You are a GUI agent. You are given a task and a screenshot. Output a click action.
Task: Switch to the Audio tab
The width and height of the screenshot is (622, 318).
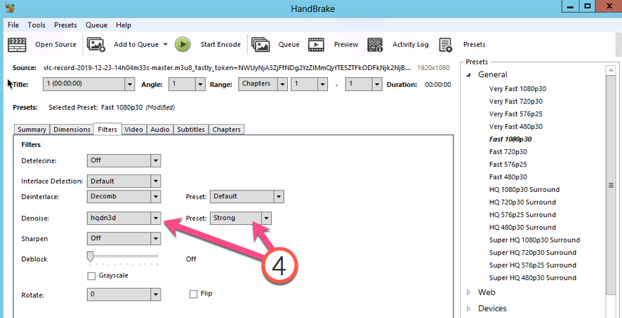click(160, 130)
